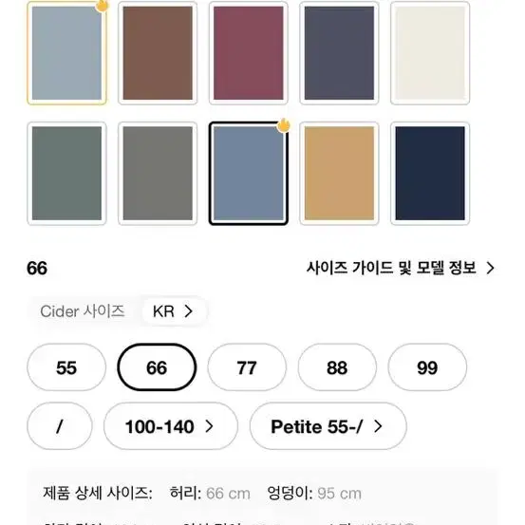
Task: Select the dark green-gray color swatch
Action: pyautogui.click(x=66, y=174)
